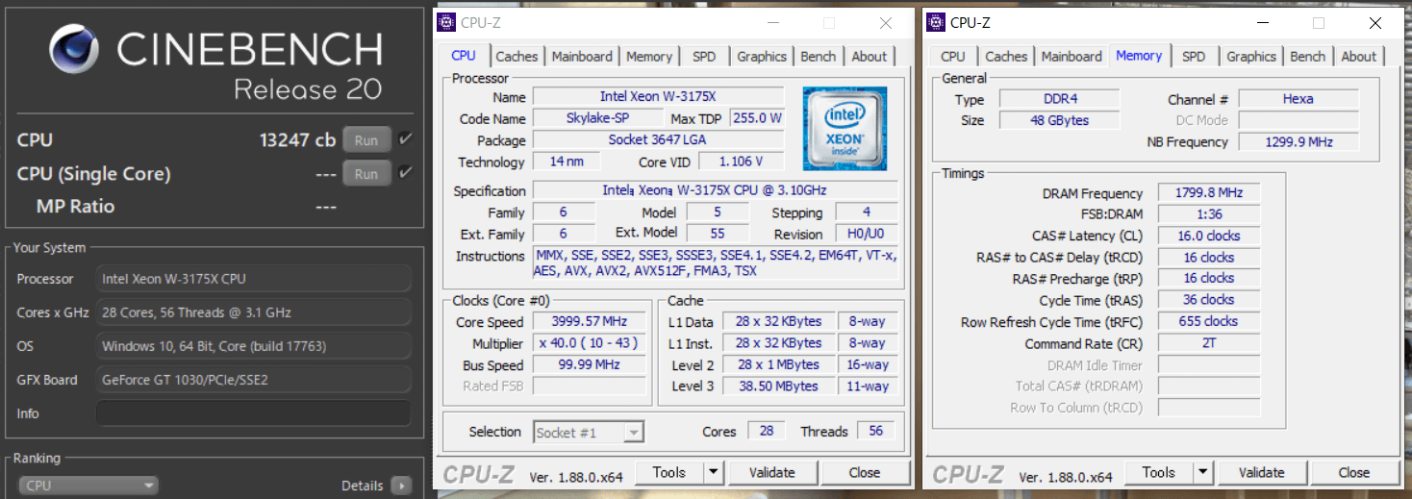Click the memory Size value 48 GBytes

pyautogui.click(x=1059, y=120)
